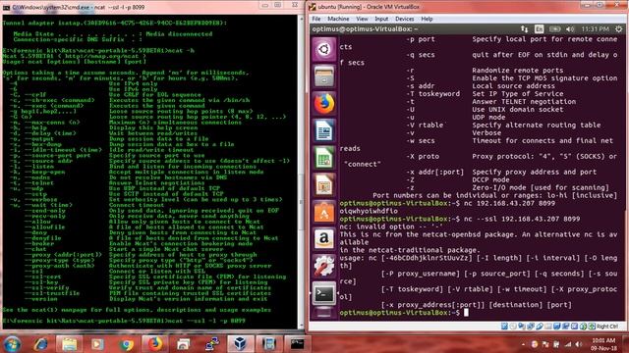Open the Input menu in VirtualBox
The image size is (629, 353).
381,19
